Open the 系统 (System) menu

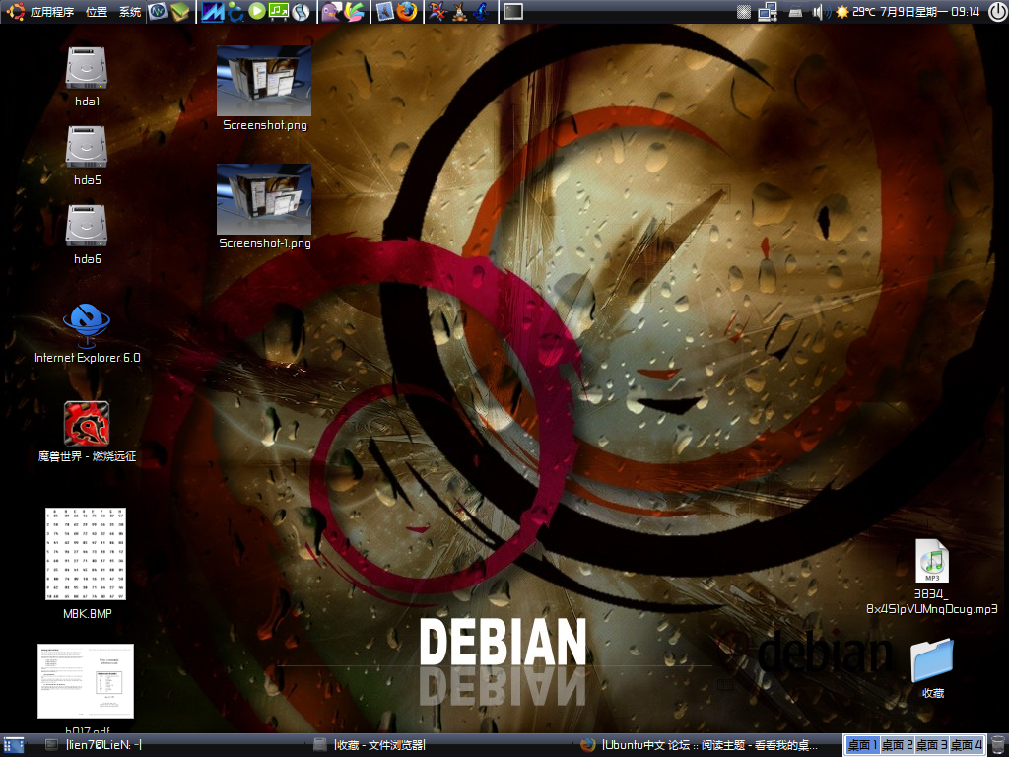coord(130,12)
